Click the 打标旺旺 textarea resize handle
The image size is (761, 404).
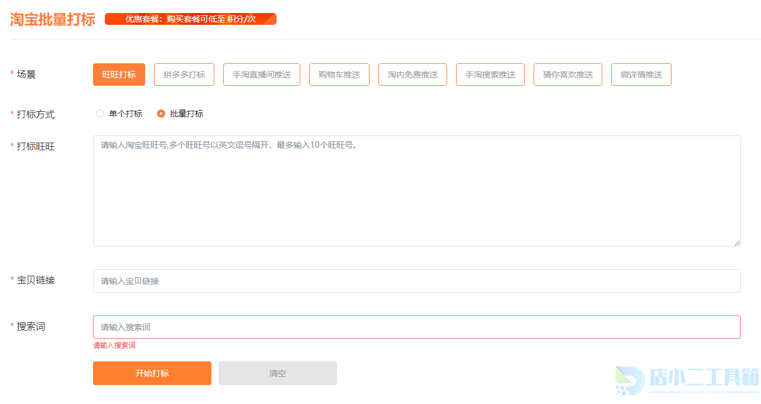(737, 243)
